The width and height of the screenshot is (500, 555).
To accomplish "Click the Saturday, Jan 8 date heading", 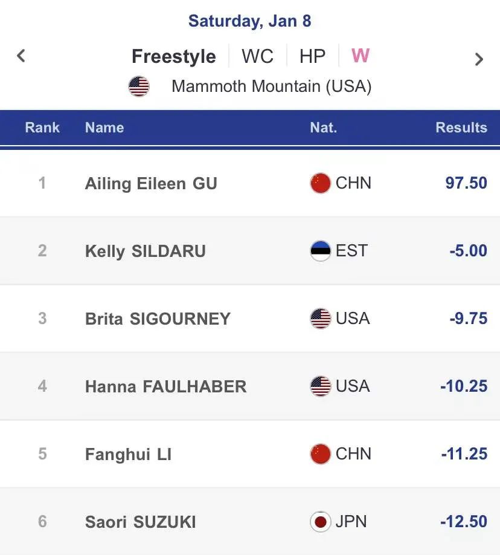I will pyautogui.click(x=249, y=21).
